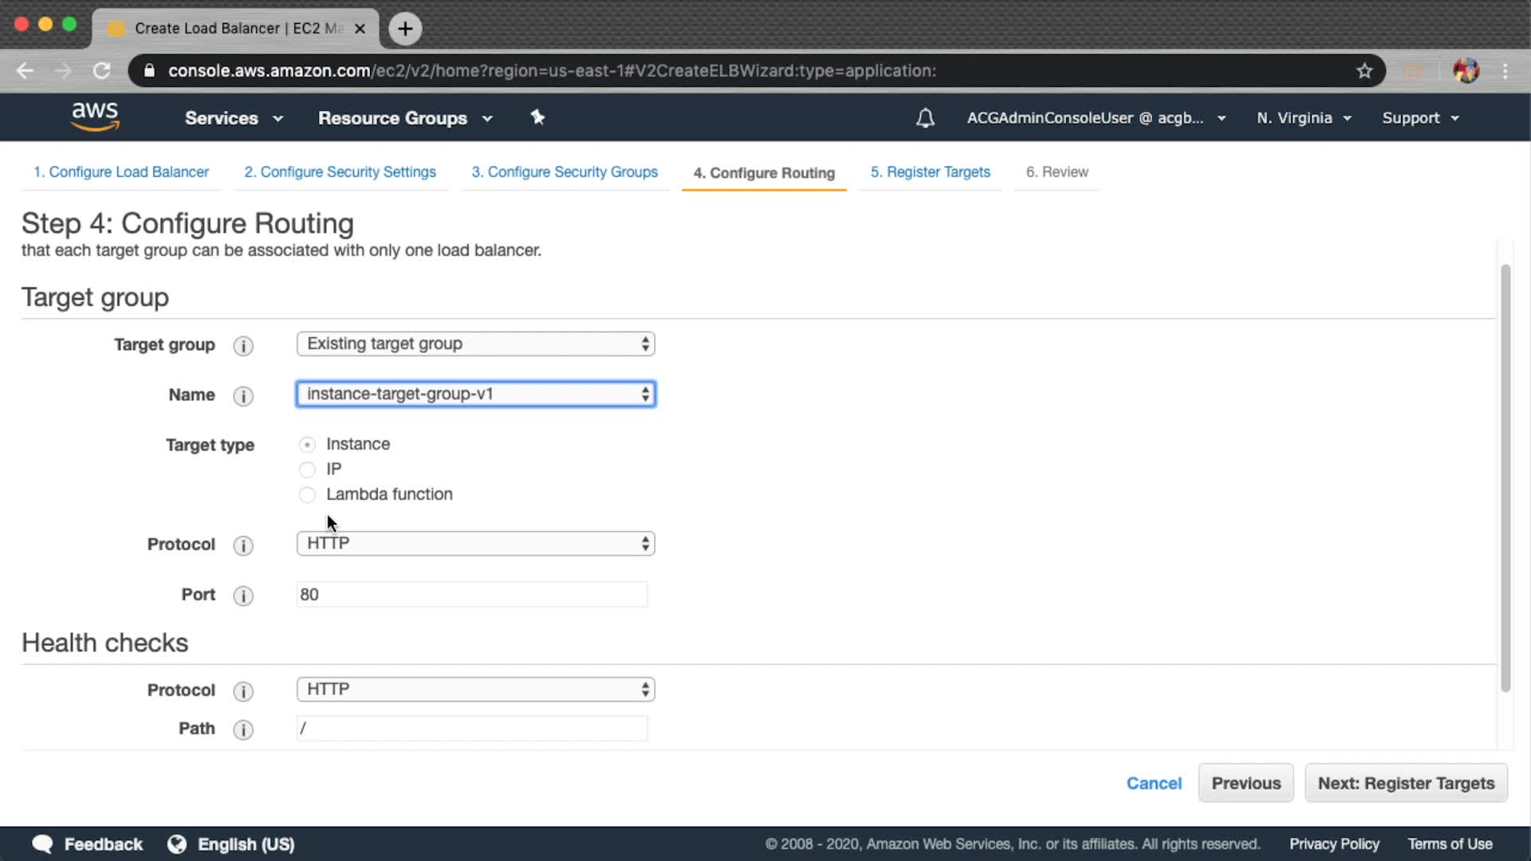This screenshot has width=1531, height=861.
Task: Open the Existing target group dropdown
Action: (x=475, y=344)
